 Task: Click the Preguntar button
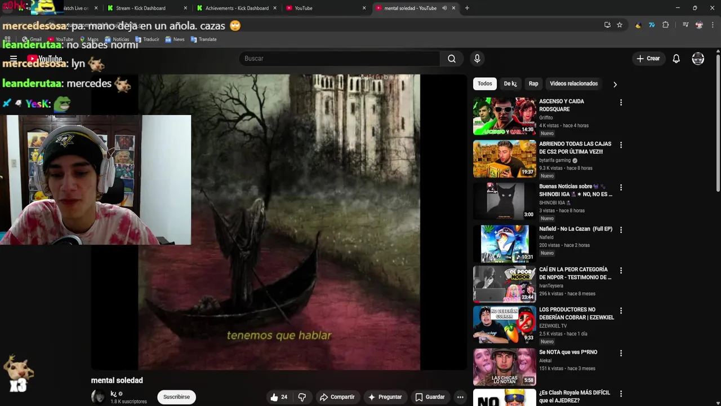385,397
